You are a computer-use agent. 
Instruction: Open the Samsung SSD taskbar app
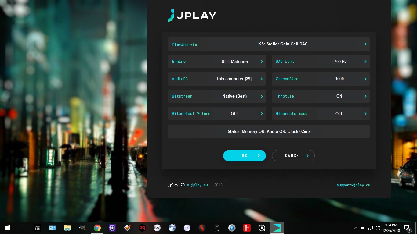37,228
